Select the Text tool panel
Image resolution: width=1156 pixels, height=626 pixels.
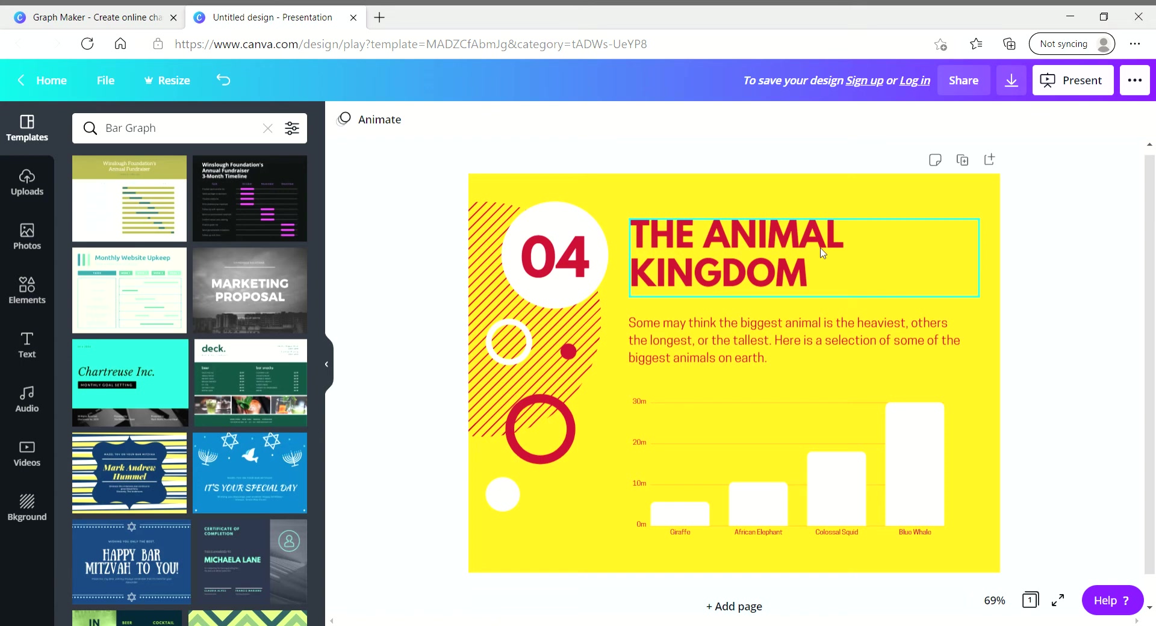[x=27, y=345]
